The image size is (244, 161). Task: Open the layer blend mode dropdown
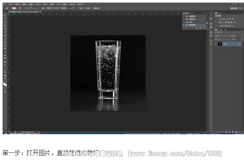click(221, 36)
